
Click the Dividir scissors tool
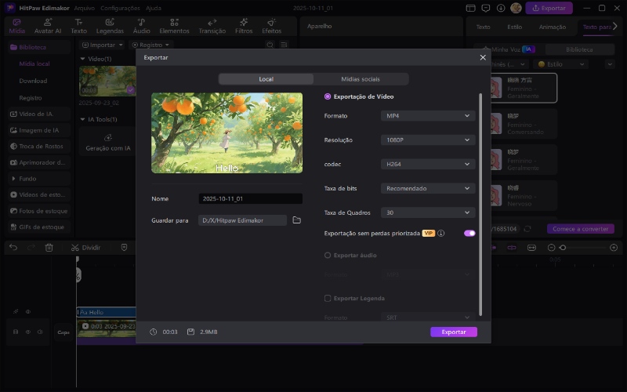tap(75, 247)
